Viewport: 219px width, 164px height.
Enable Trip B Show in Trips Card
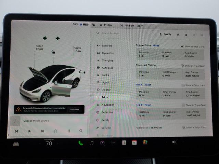pos(183,105)
